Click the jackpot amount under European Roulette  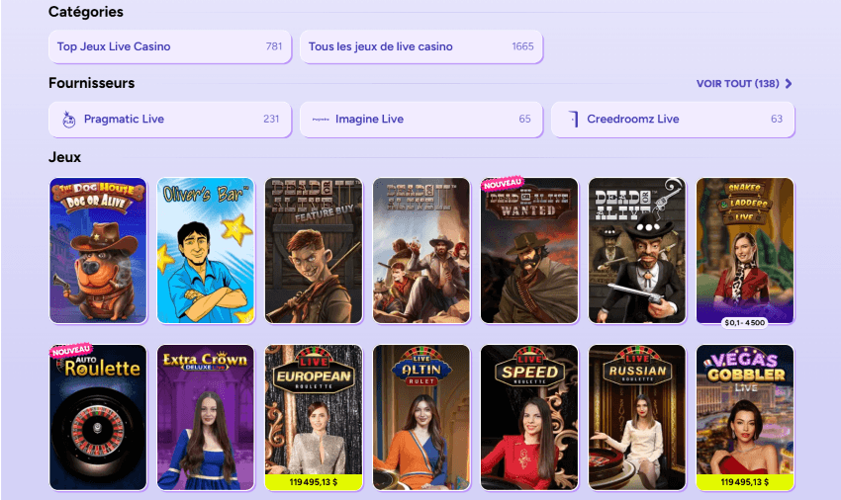point(314,482)
